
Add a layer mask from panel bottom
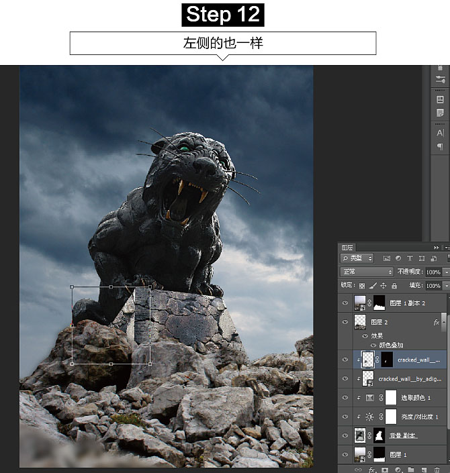click(x=386, y=469)
